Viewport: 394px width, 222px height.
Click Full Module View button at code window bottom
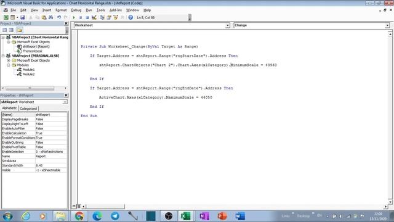coord(78,207)
